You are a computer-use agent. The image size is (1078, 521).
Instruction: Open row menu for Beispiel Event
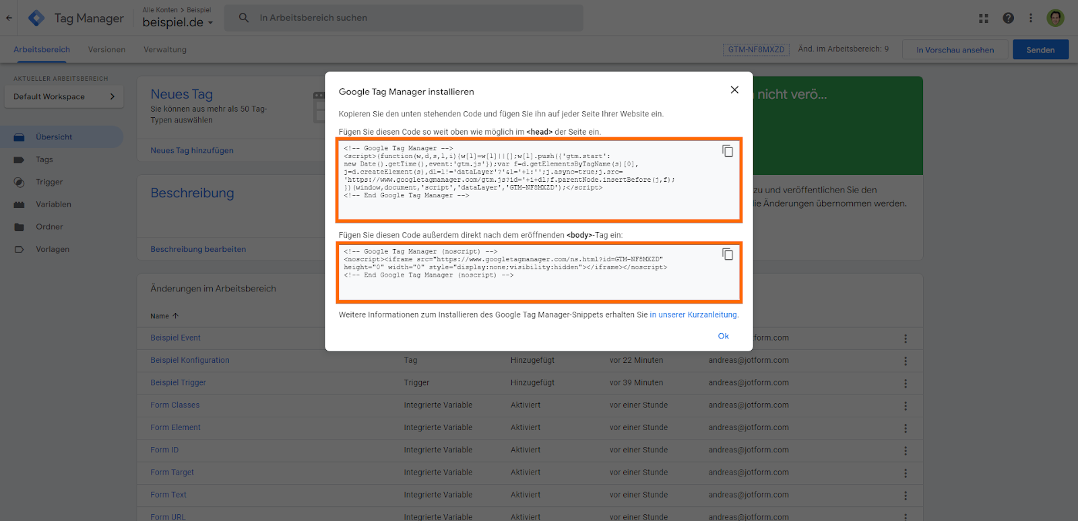pos(906,339)
